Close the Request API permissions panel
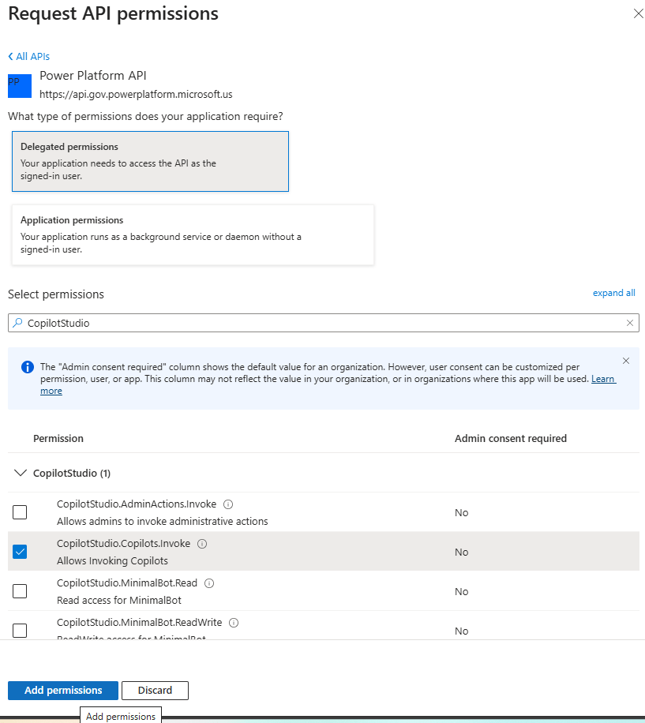Viewport: 645px width, 723px height. tap(638, 13)
